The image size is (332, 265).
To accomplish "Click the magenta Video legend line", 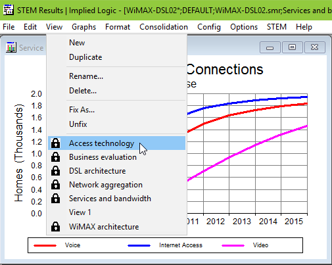I will (233, 245).
